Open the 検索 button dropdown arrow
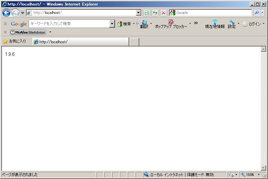Image resolution: width=268 pixels, height=179 pixels. [134, 24]
